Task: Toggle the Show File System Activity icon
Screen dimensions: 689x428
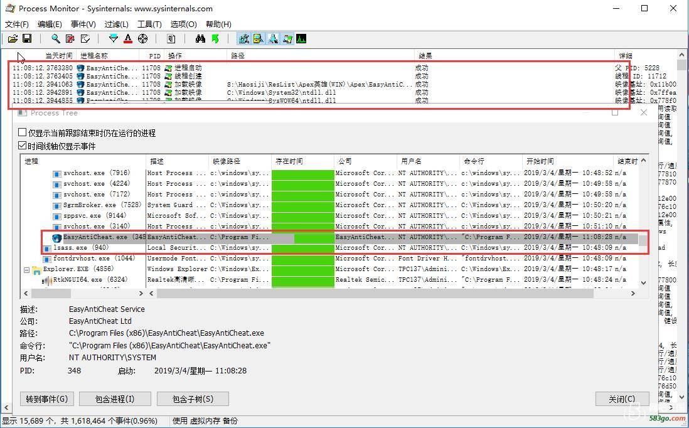Action: [258, 39]
